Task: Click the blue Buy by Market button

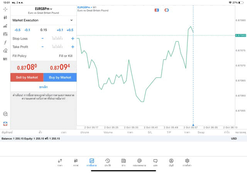Action: point(60,77)
